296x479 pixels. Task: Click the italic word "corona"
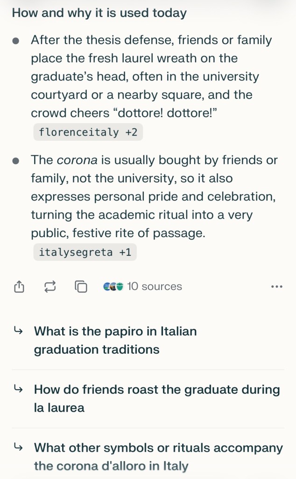click(77, 160)
